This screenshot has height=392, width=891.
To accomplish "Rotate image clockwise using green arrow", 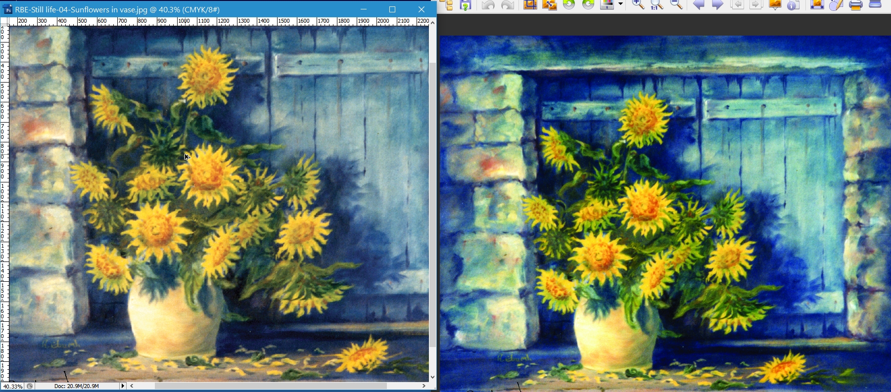I will pyautogui.click(x=588, y=5).
